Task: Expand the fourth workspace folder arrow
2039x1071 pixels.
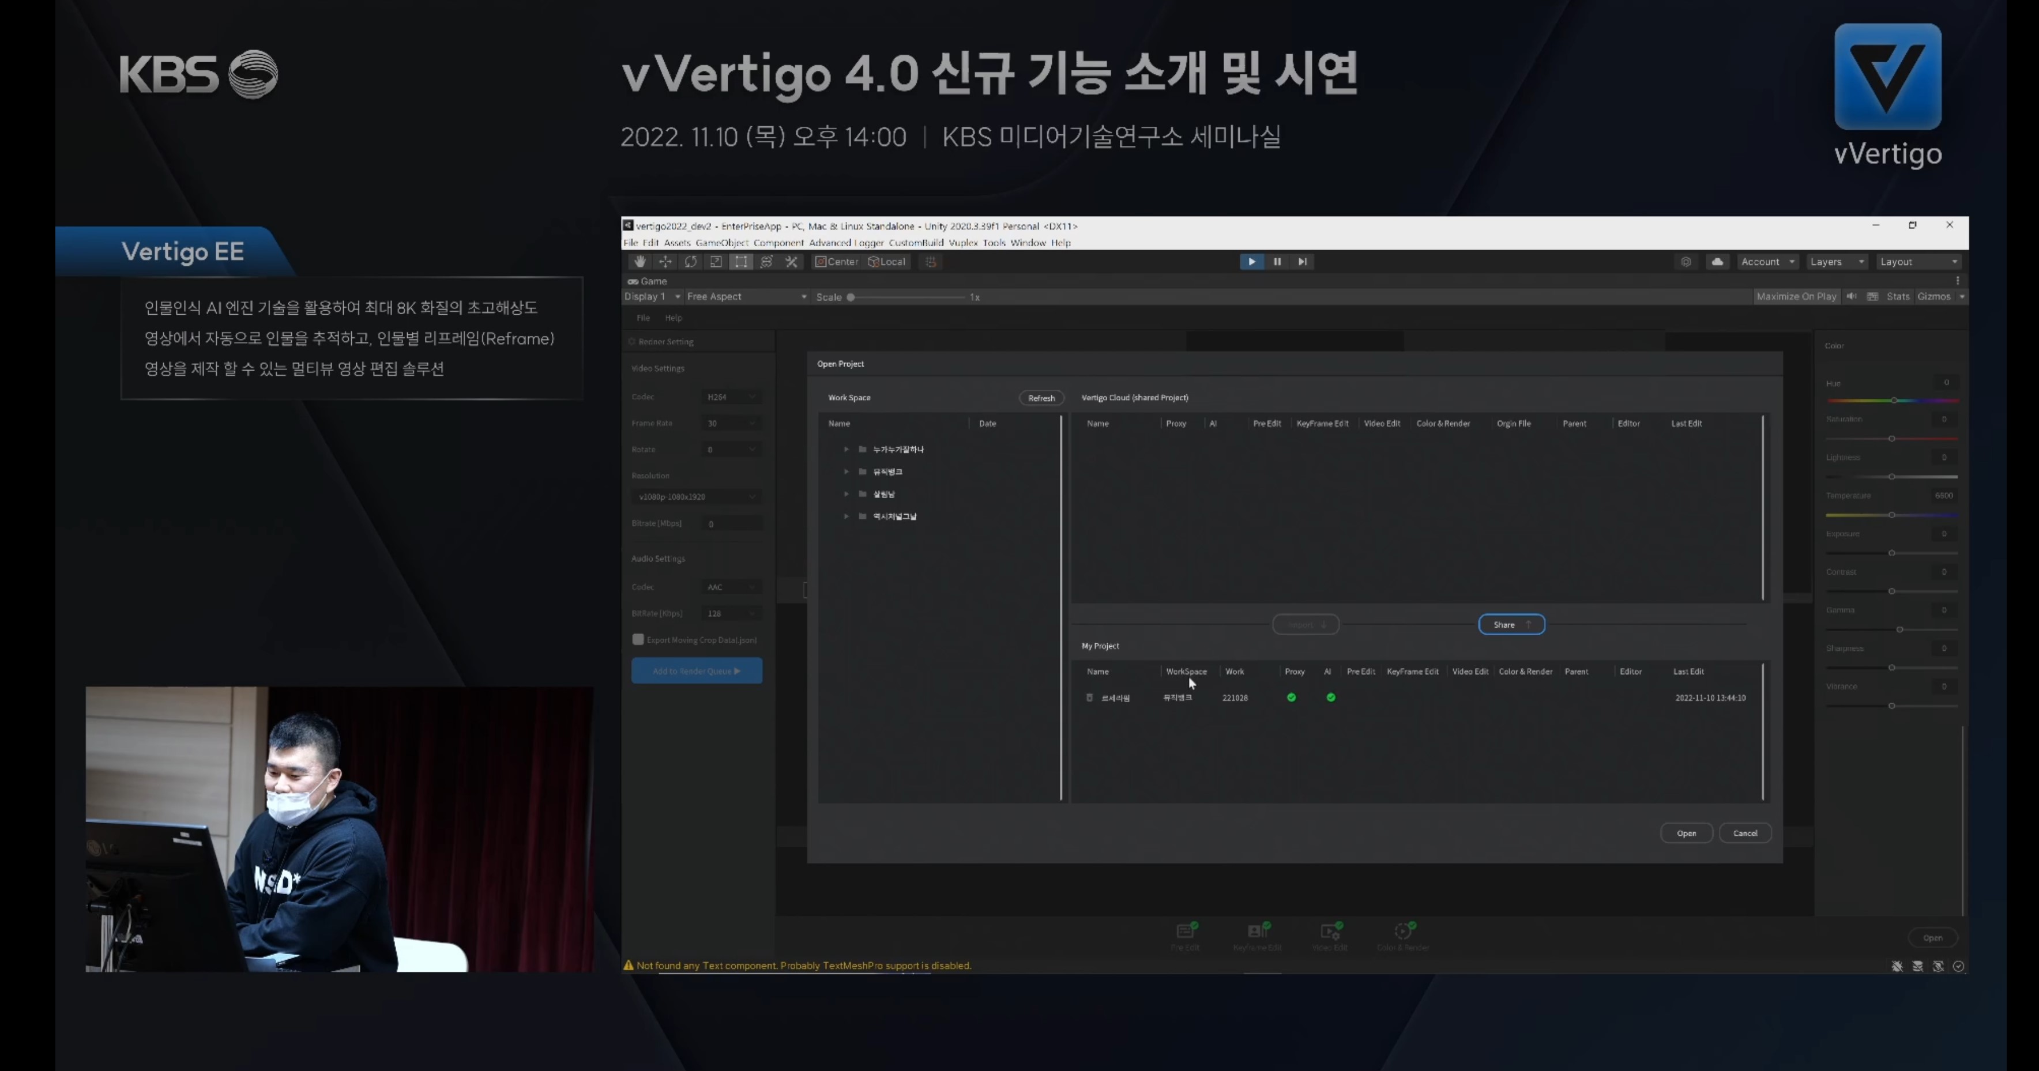Action: point(846,516)
